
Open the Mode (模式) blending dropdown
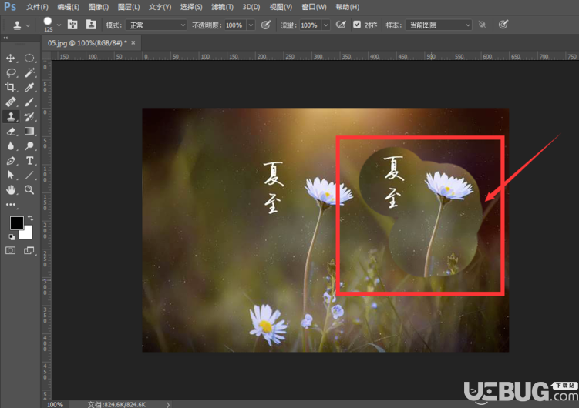156,25
